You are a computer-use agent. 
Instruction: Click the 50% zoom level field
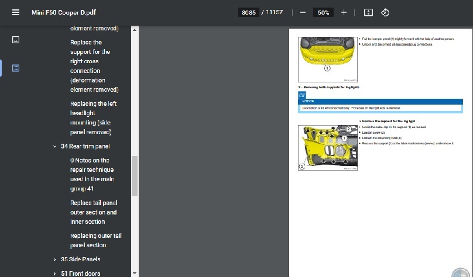323,12
